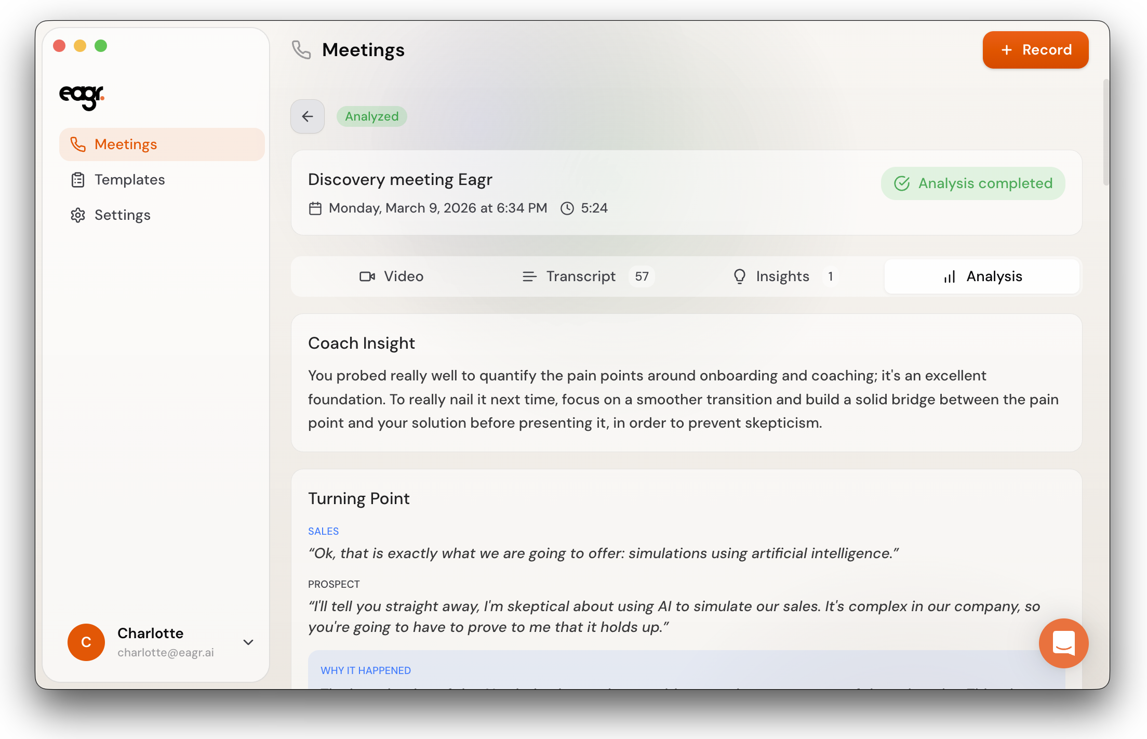Click the phone icon beside Meetings header
This screenshot has height=739, width=1147.
pos(301,50)
